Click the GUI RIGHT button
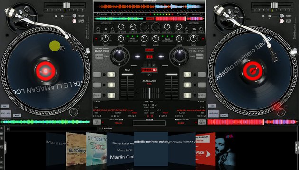Screen dimensions: 299x170 click(202, 122)
